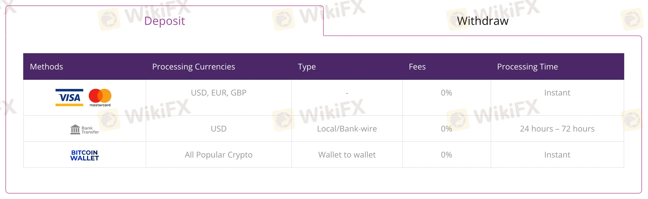Viewport: 648px width, 199px height.
Task: Click the Bank Transfer USD currency cell
Action: tap(218, 129)
